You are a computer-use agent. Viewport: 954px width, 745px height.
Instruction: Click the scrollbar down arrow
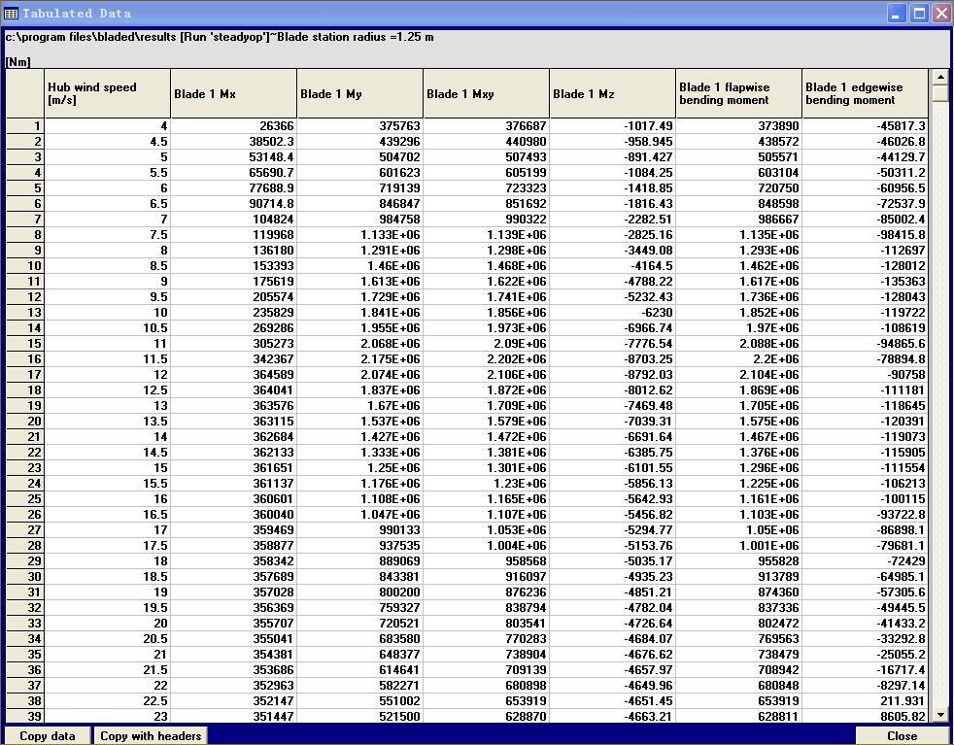pyautogui.click(x=939, y=715)
